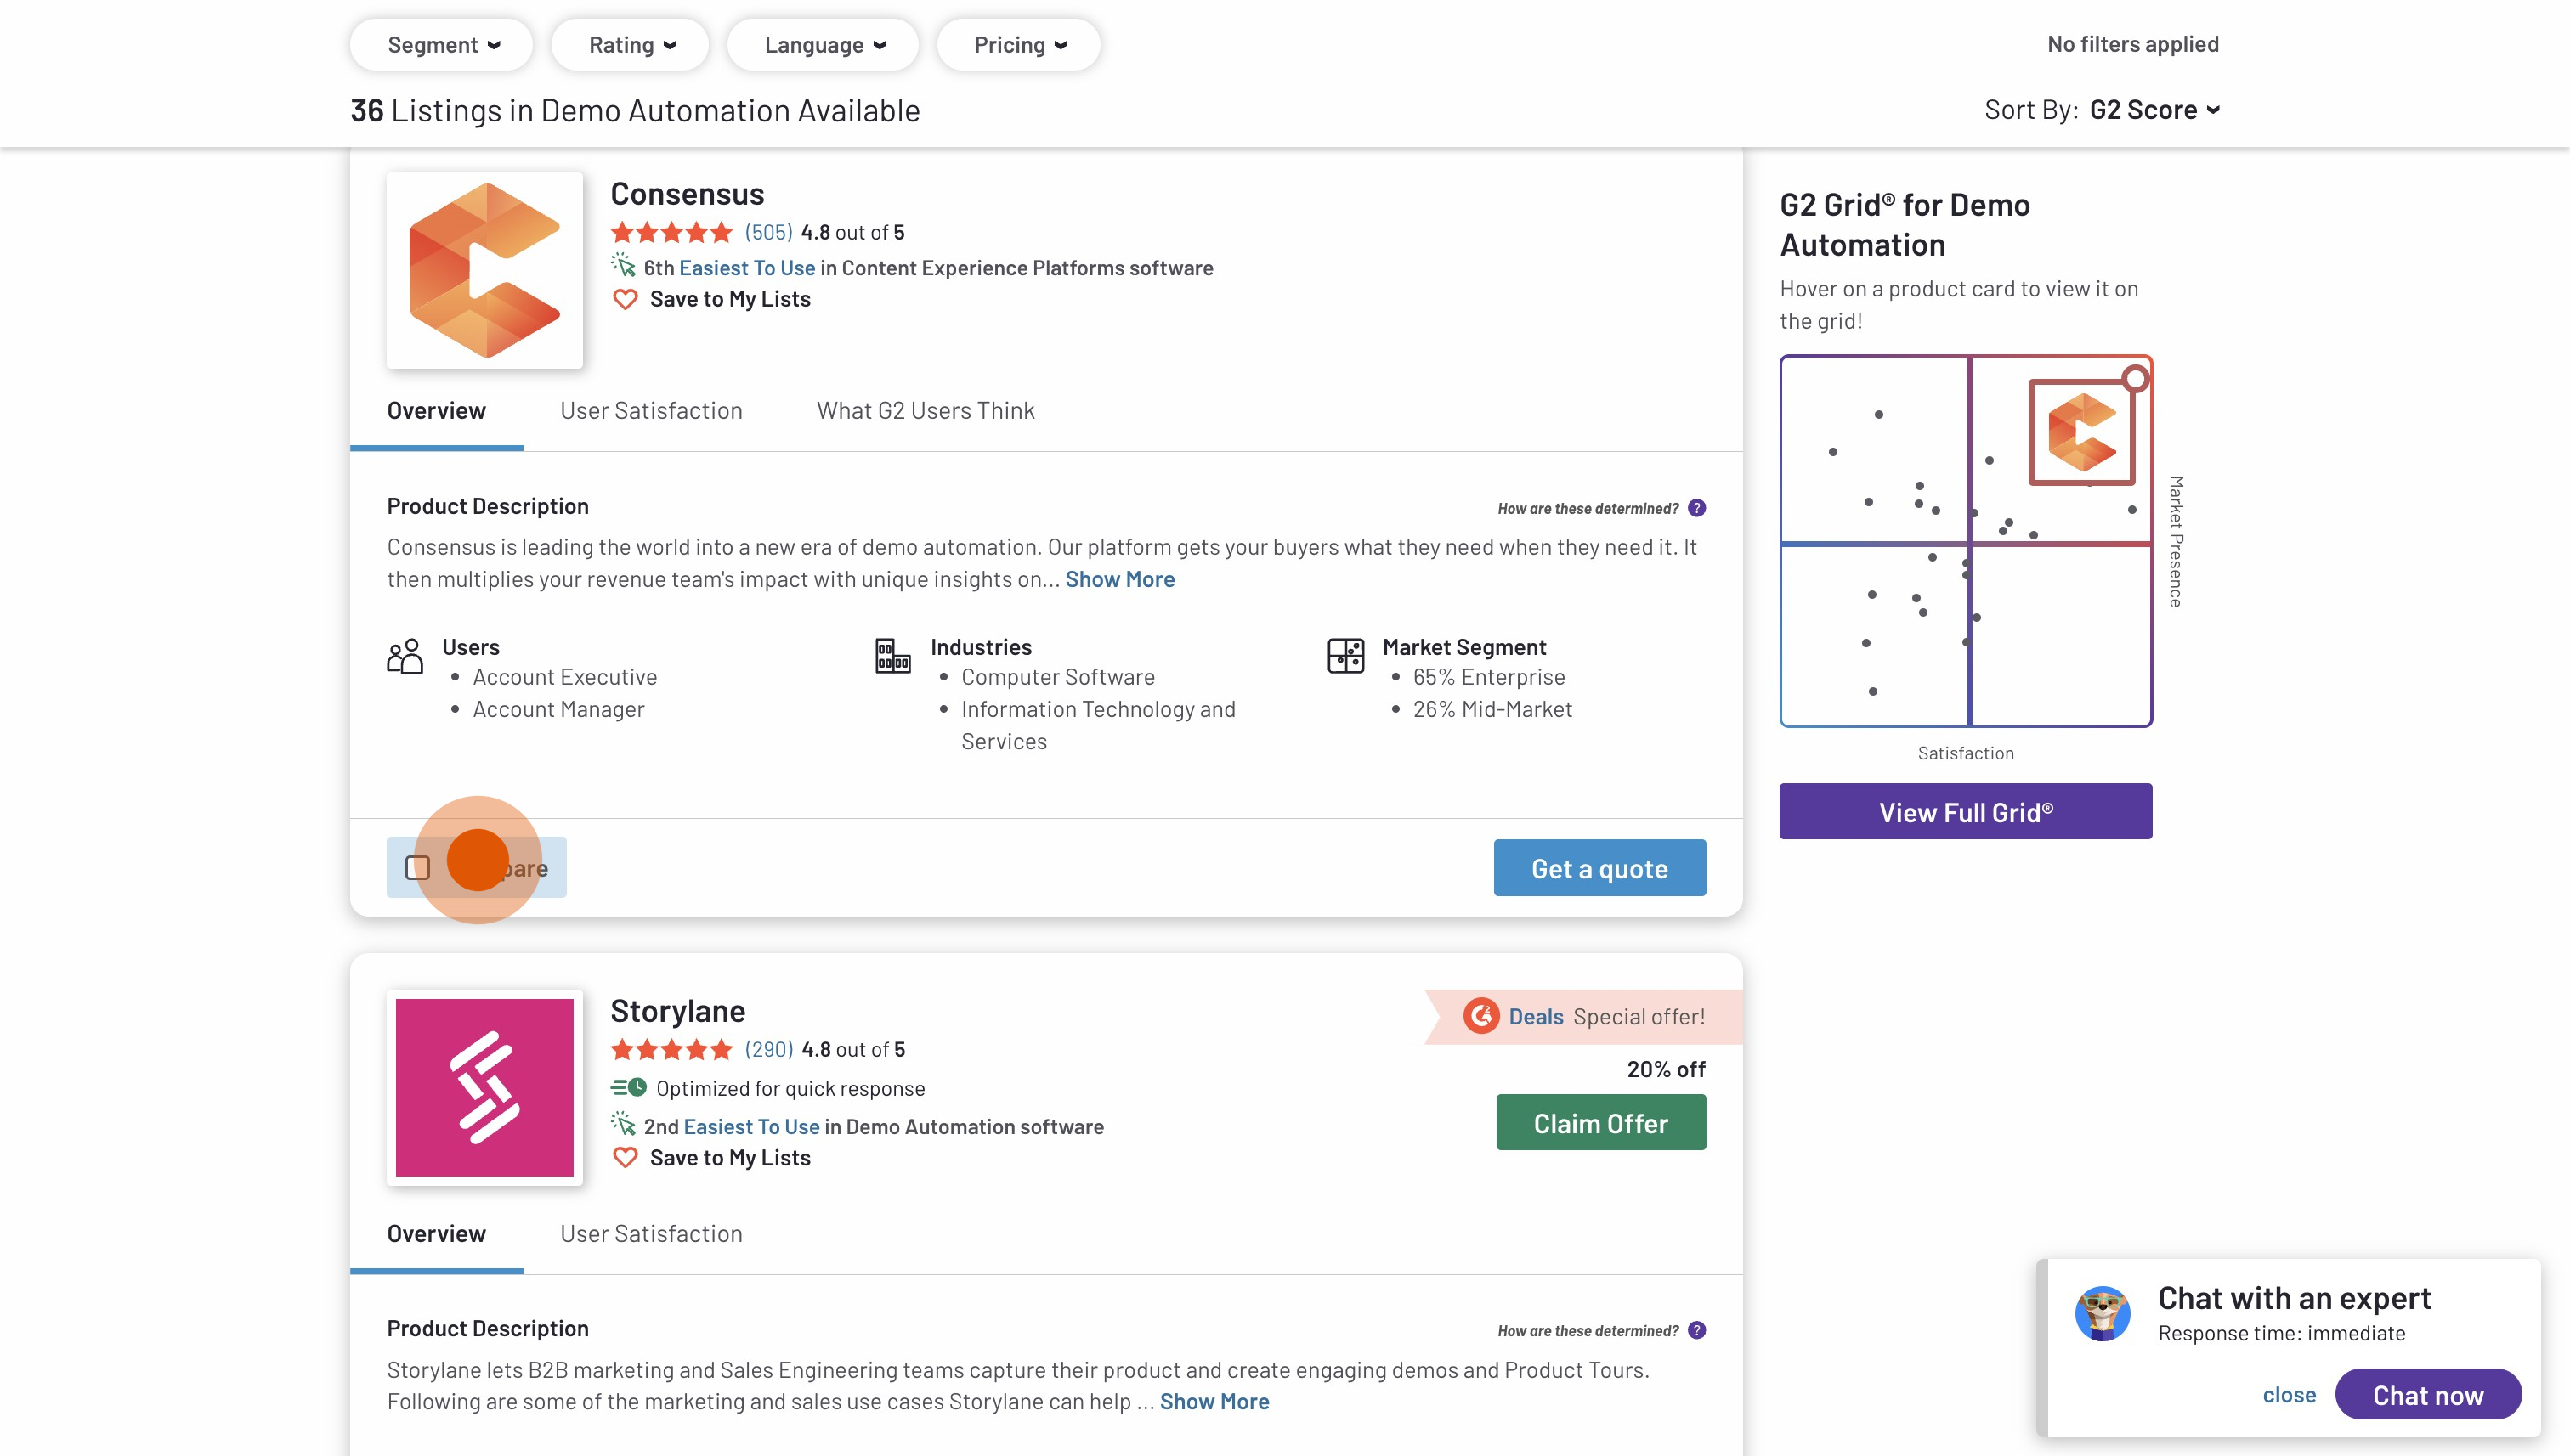
Task: Open the Consensus 505 reviews count
Action: (768, 233)
